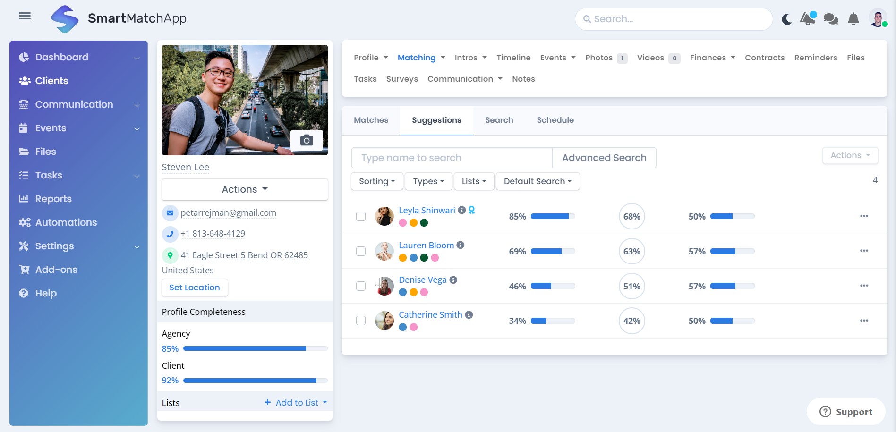Switch to the Suggestions tab
The height and width of the screenshot is (432, 896).
tap(436, 120)
